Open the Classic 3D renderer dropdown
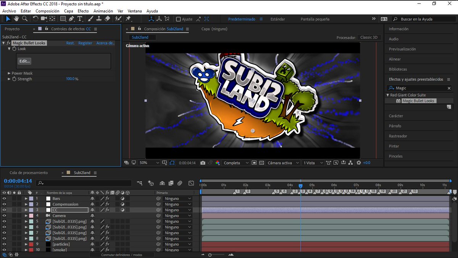Viewport: 458px width, 258px height. click(x=369, y=37)
